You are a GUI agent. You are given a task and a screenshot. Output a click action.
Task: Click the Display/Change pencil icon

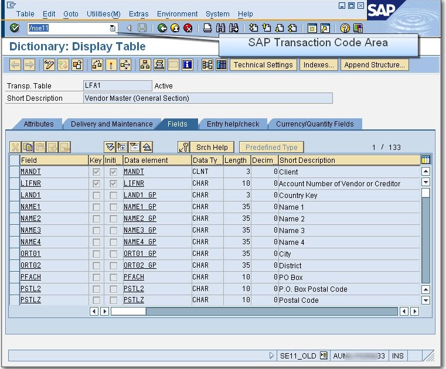pos(49,65)
